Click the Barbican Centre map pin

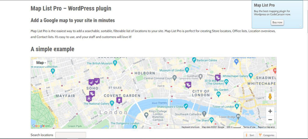click(194, 60)
